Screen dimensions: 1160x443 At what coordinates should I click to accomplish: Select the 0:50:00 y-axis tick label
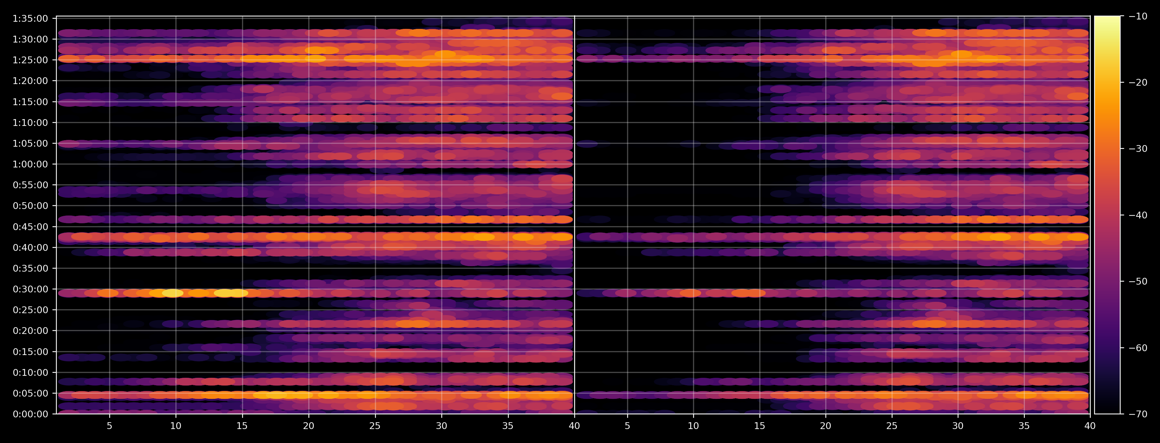click(x=30, y=205)
